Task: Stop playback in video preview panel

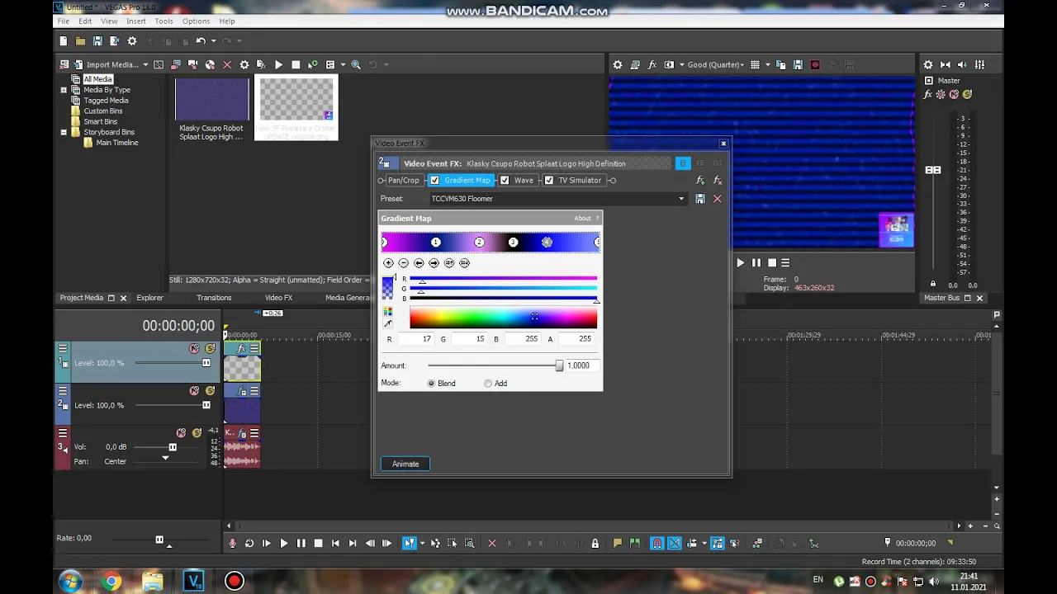Action: 772,263
